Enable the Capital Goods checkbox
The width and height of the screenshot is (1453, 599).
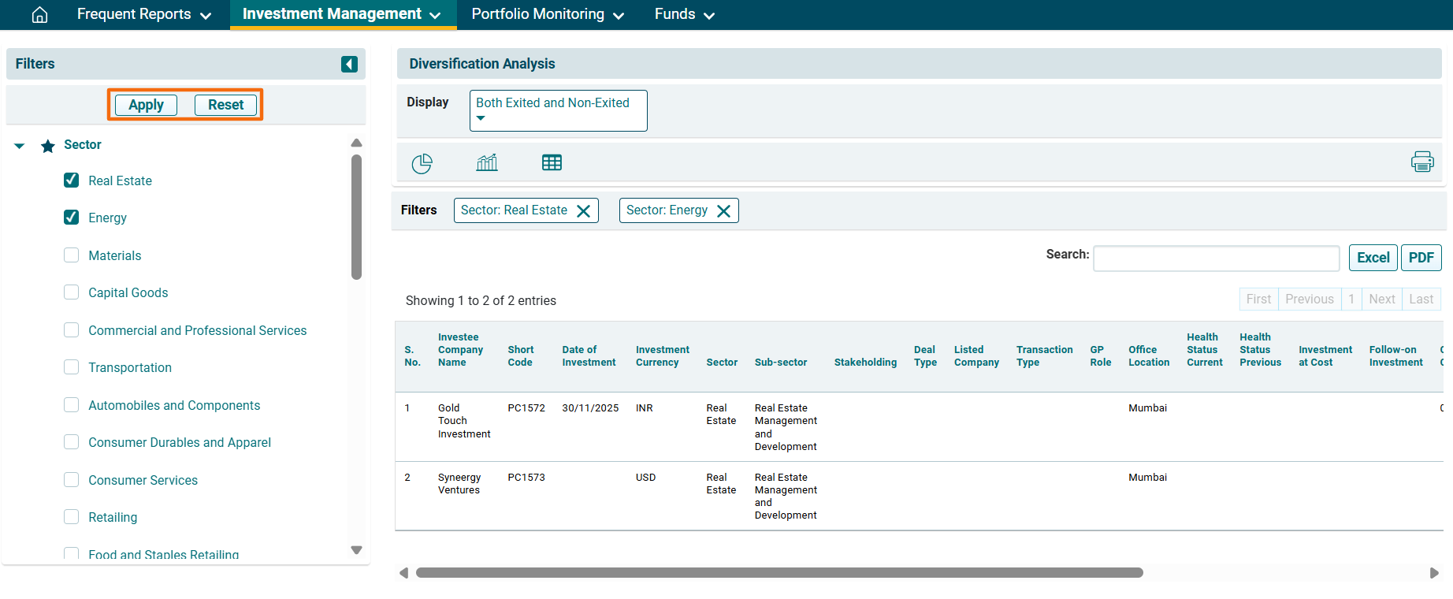click(x=72, y=292)
